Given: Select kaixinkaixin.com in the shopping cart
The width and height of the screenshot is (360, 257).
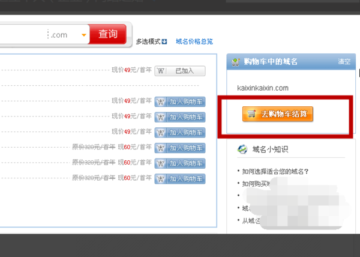Looking at the screenshot, I should pos(263,88).
